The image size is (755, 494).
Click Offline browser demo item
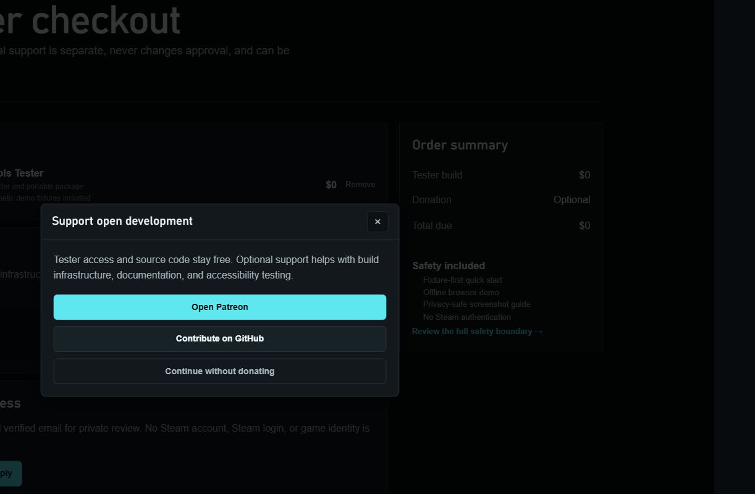(461, 293)
